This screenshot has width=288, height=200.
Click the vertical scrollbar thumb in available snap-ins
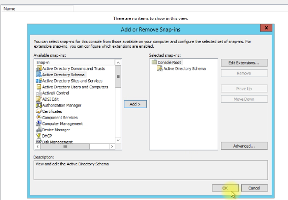point(118,77)
